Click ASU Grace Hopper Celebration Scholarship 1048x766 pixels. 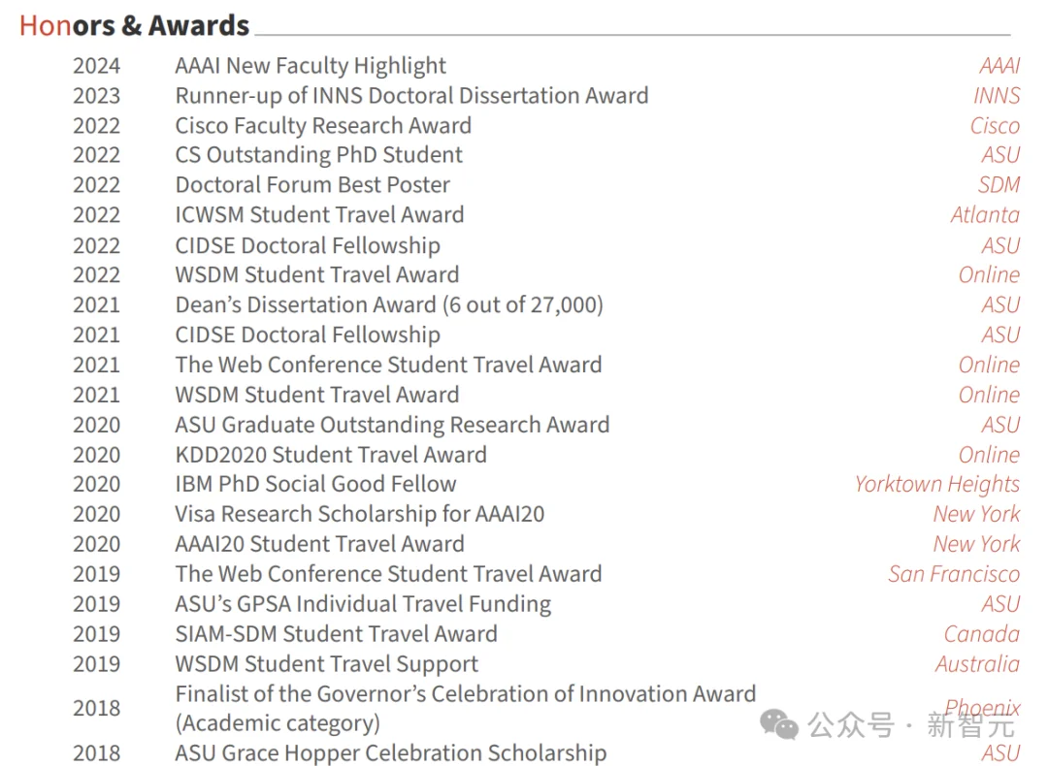(x=391, y=753)
